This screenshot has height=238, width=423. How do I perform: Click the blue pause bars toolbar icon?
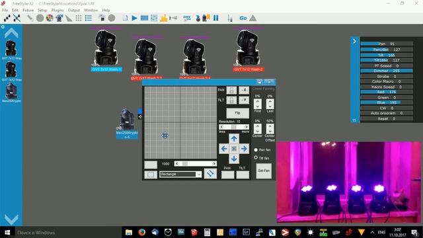coord(216,18)
